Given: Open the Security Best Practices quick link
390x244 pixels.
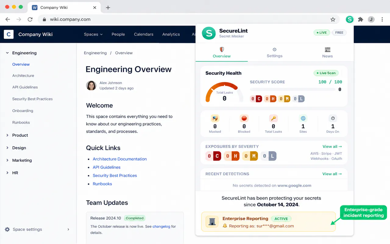Looking at the screenshot, I should [115, 175].
